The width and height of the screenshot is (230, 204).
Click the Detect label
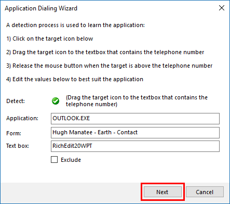pyautogui.click(x=16, y=101)
